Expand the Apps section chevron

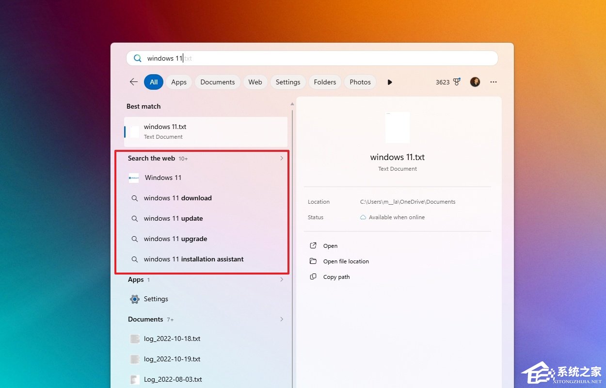click(x=282, y=280)
